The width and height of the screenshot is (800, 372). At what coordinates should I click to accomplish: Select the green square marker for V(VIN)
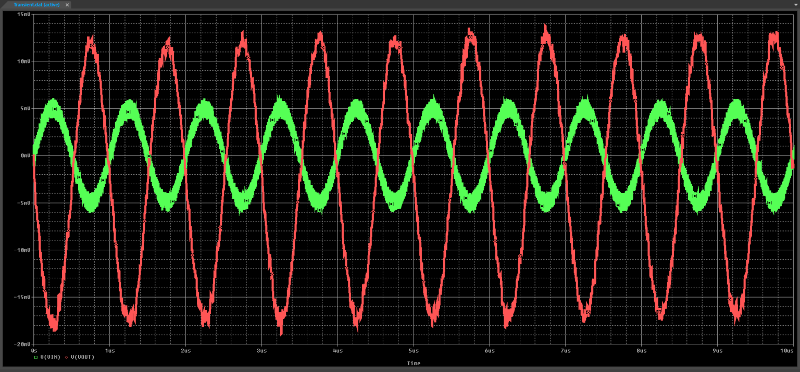[x=37, y=357]
